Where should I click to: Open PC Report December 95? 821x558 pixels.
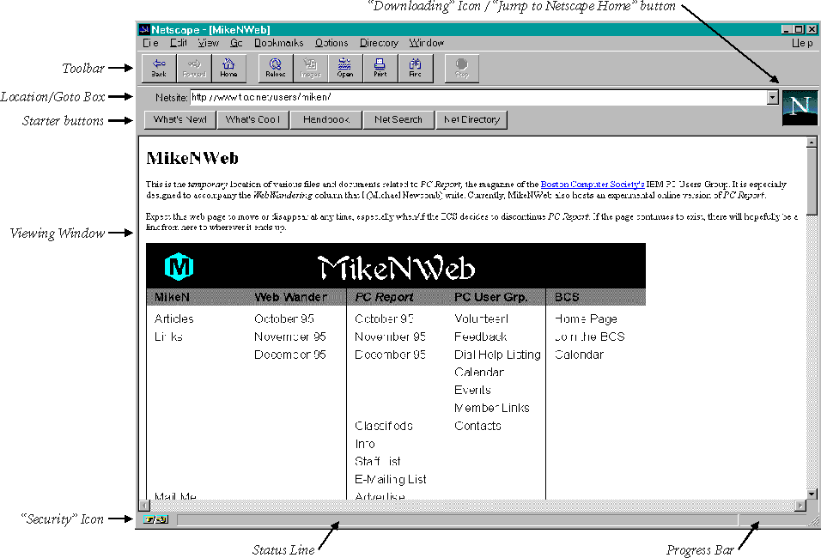390,355
